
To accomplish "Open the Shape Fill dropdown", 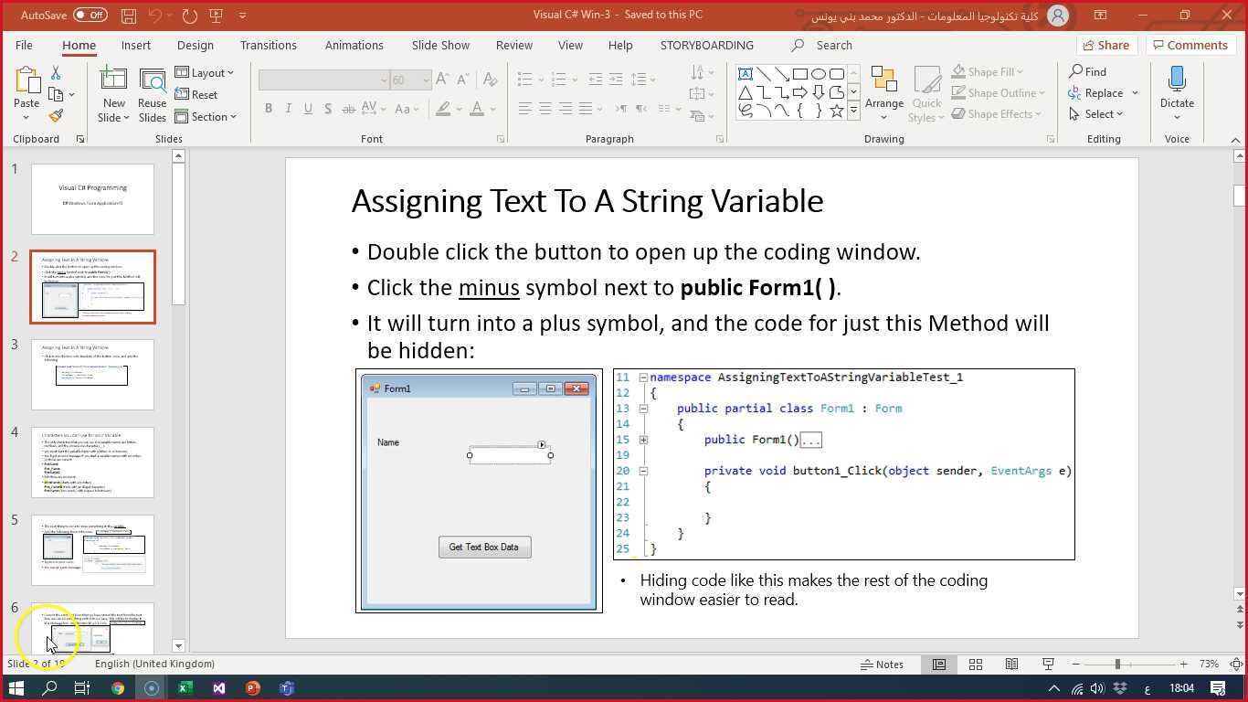I will (988, 72).
